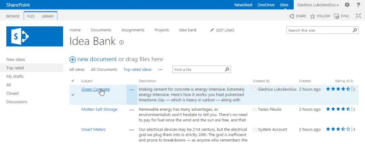Image resolution: width=365 pixels, height=144 pixels.
Task: Click the site search magnifier icon
Action: pos(355,31)
